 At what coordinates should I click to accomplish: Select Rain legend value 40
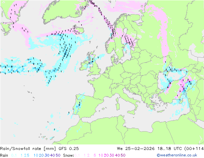coord(52,155)
